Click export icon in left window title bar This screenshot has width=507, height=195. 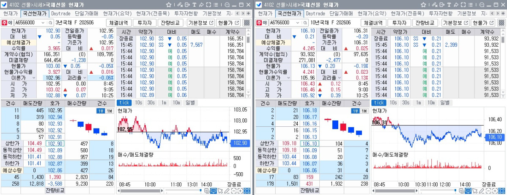tap(187, 5)
